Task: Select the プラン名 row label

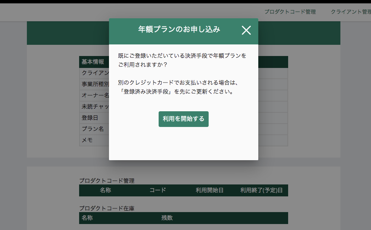Action: (x=93, y=129)
